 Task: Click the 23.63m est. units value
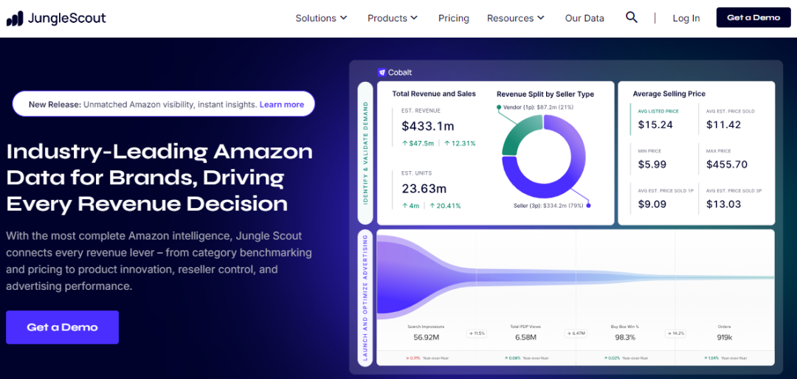[424, 189]
